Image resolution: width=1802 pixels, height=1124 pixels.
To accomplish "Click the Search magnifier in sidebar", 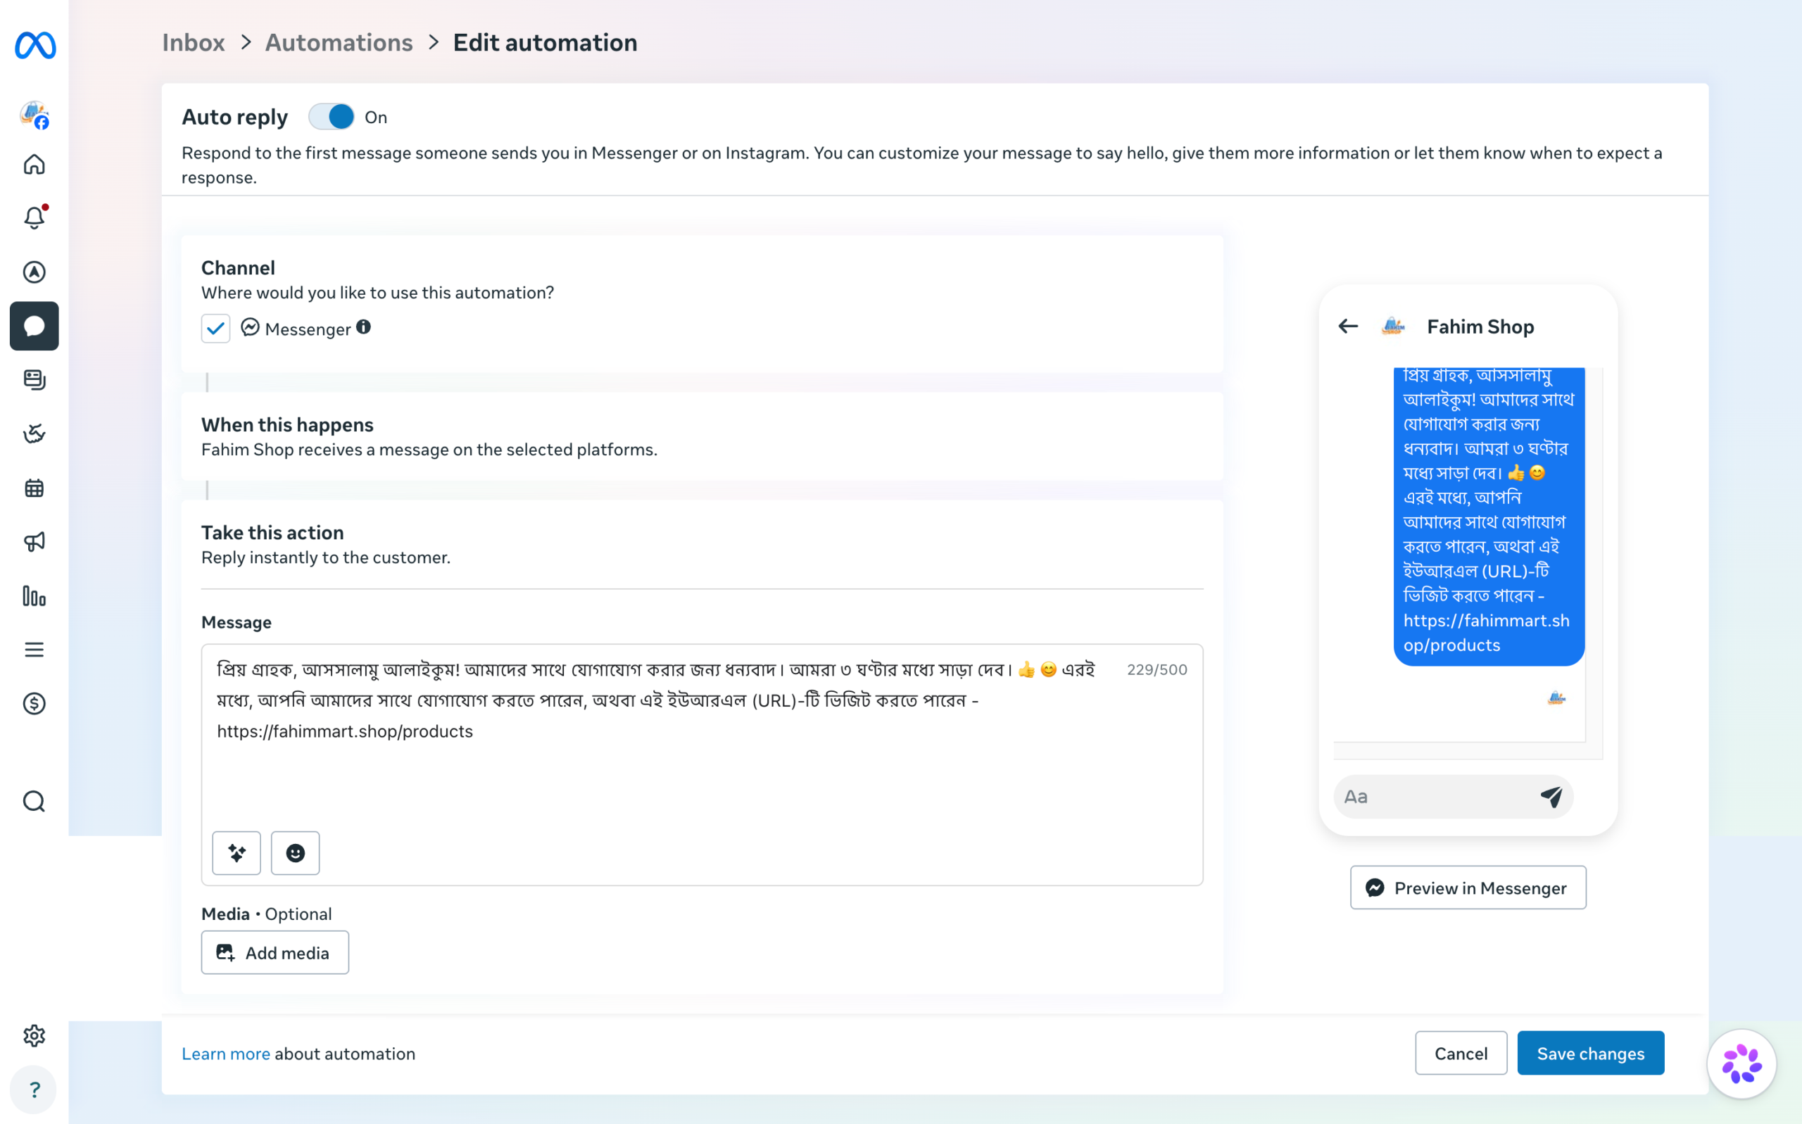I will pyautogui.click(x=34, y=802).
